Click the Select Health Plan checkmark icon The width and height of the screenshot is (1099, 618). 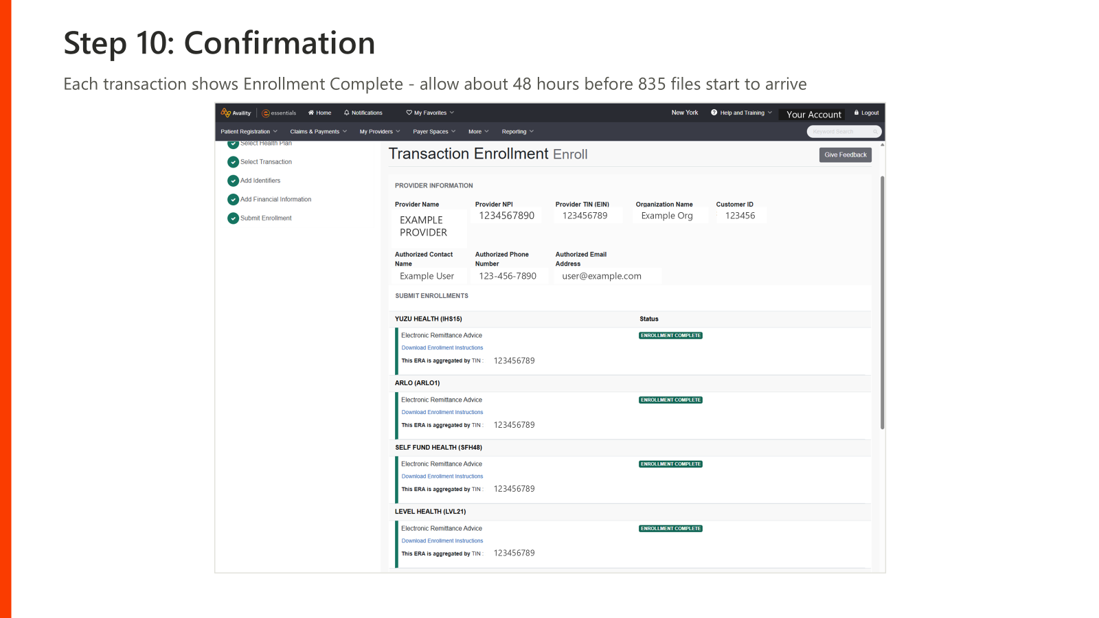point(233,144)
